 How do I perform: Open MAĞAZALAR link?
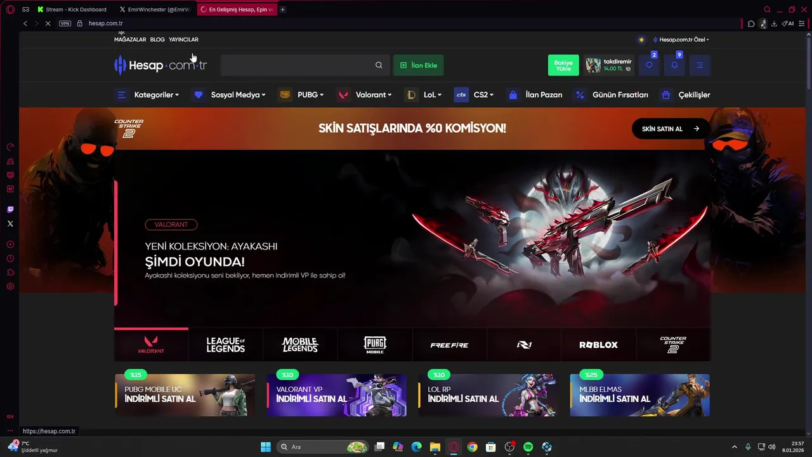pyautogui.click(x=130, y=39)
